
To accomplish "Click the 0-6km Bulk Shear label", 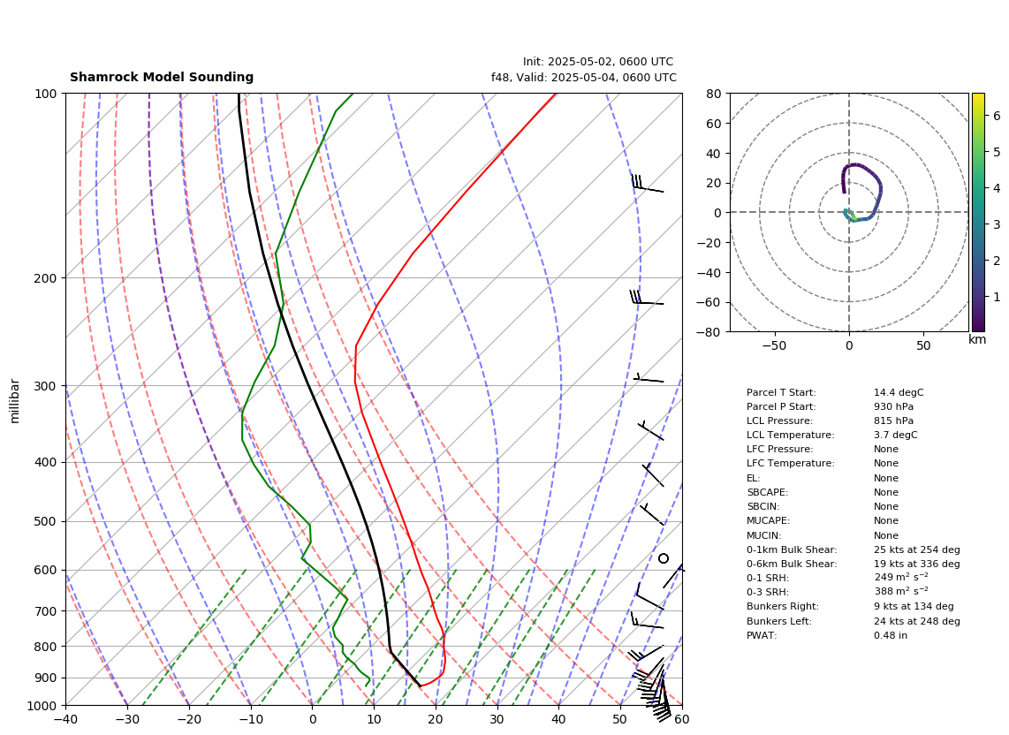I will (x=792, y=564).
